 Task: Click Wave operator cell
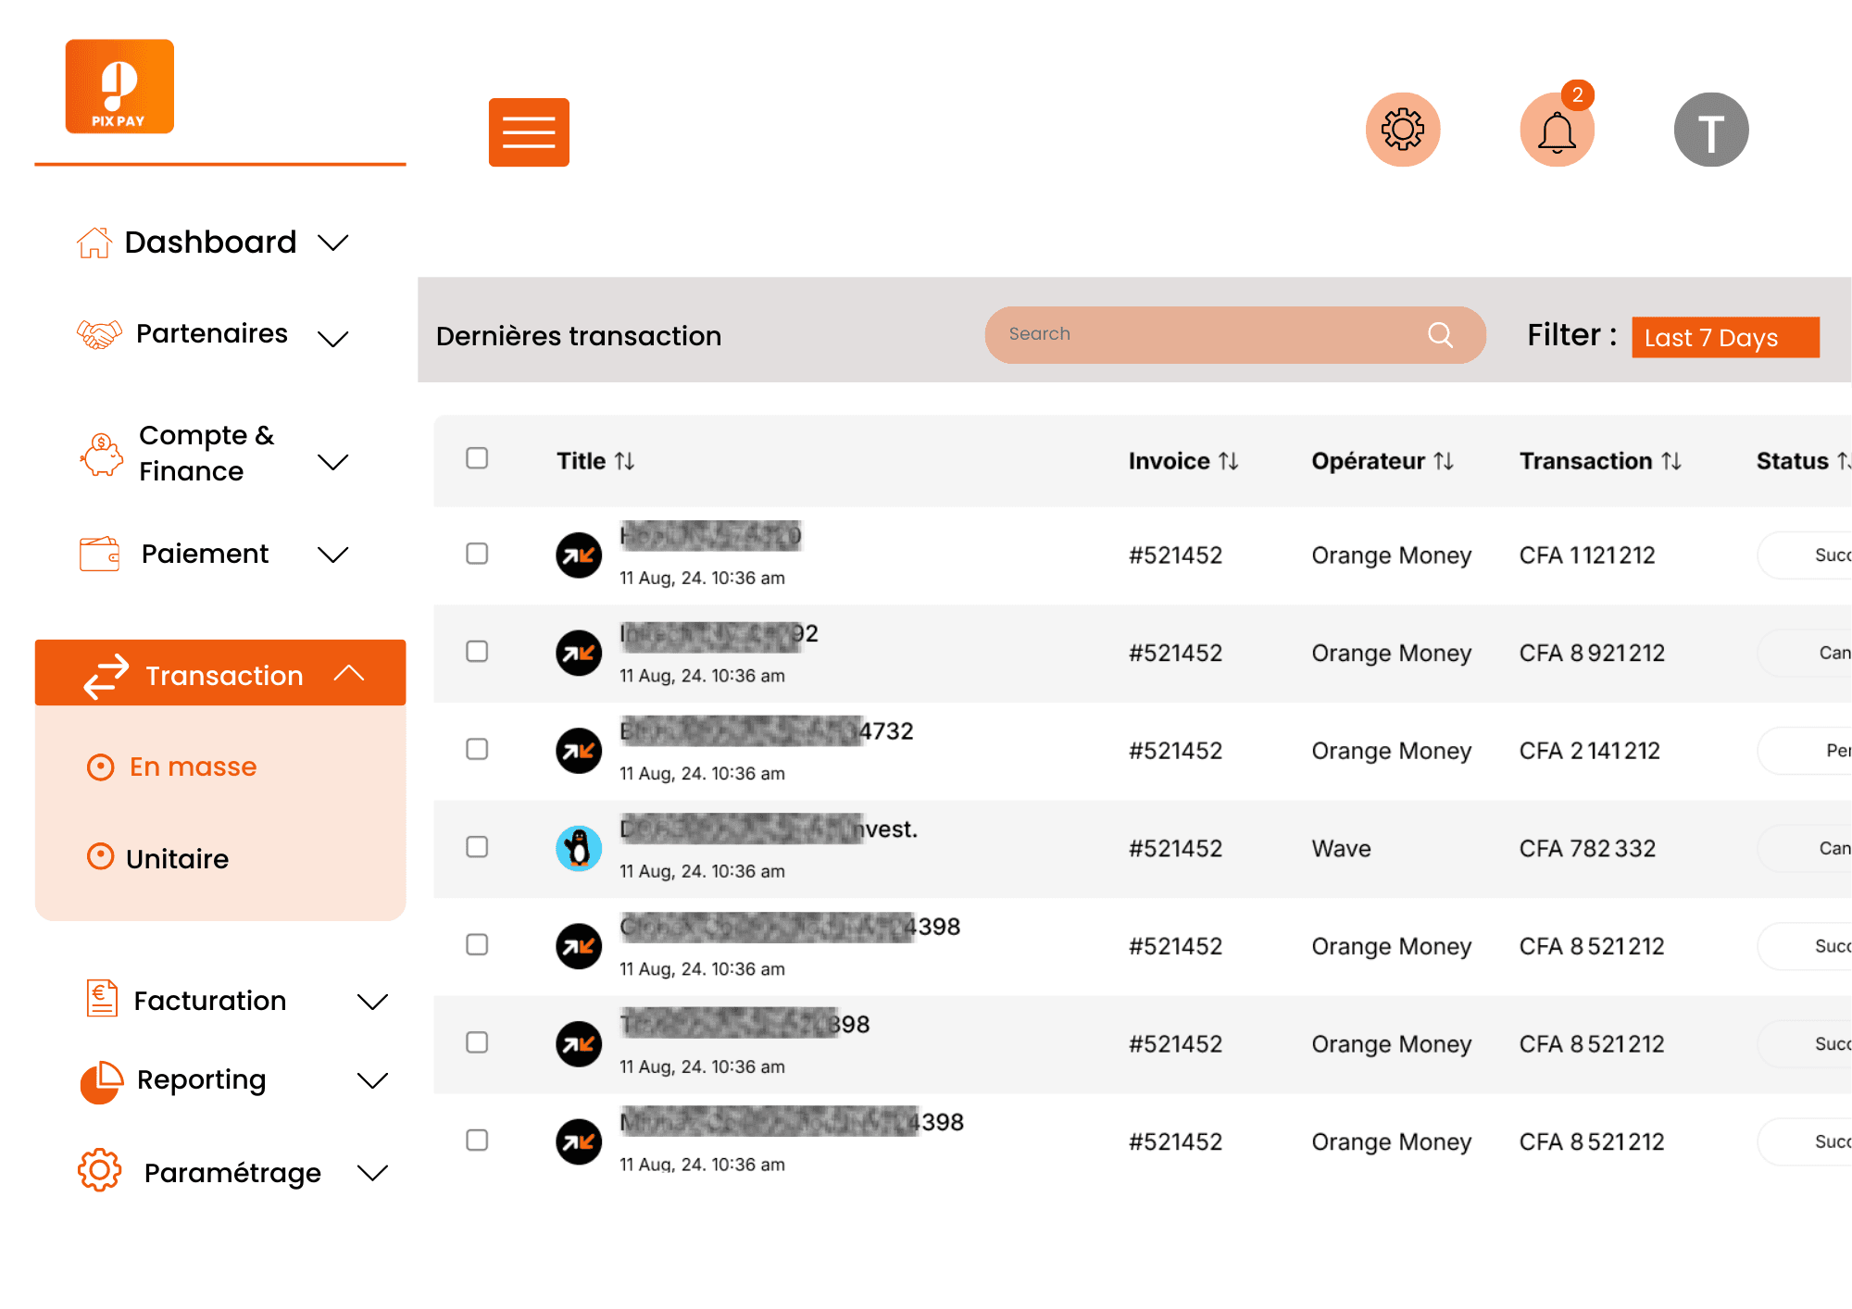[x=1341, y=849]
